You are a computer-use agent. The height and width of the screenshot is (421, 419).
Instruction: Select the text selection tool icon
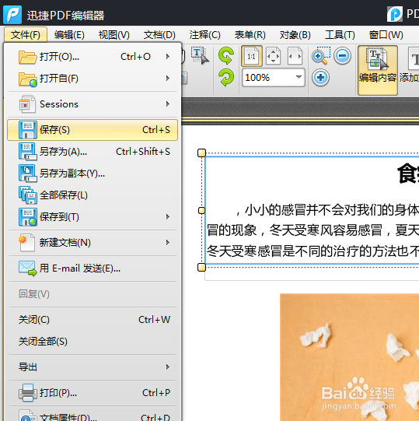pyautogui.click(x=200, y=55)
